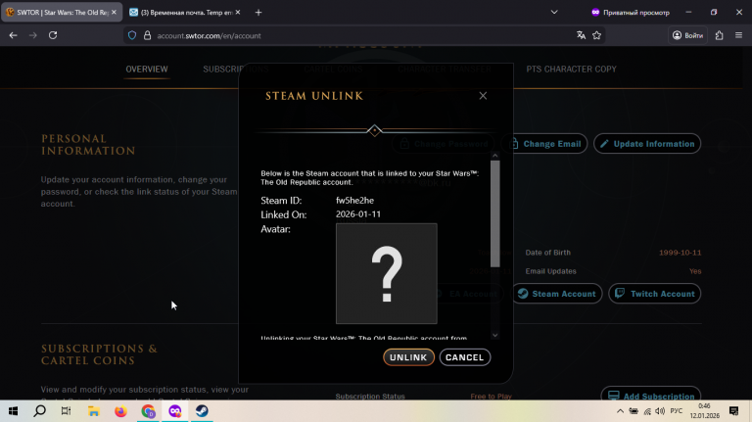This screenshot has height=422, width=752.
Task: Open the extensions puzzle icon
Action: [x=719, y=35]
